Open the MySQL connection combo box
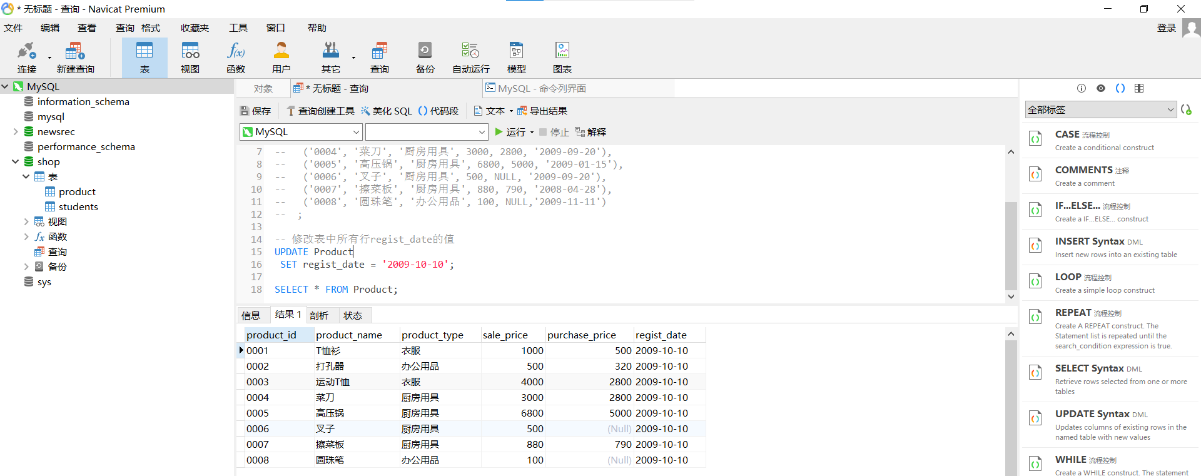The width and height of the screenshot is (1201, 476). (x=301, y=132)
